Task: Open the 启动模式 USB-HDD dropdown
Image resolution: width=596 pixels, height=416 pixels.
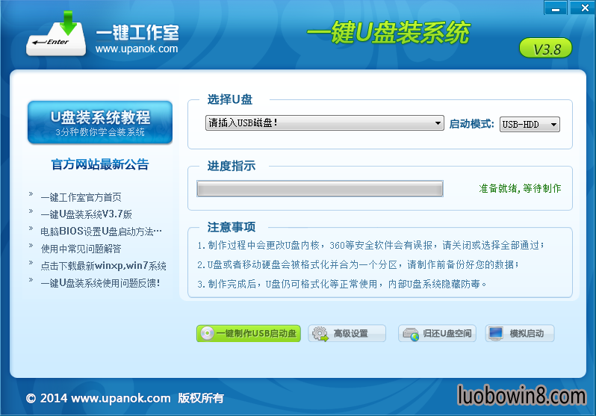Action: (x=530, y=124)
